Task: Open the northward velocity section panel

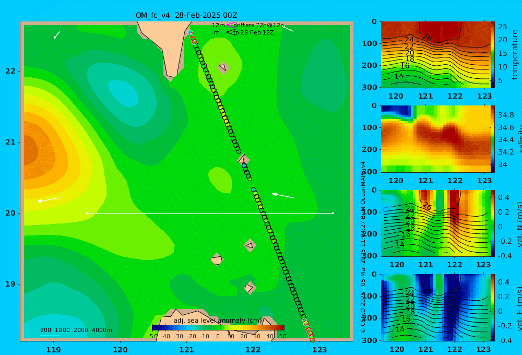Action: point(436,223)
